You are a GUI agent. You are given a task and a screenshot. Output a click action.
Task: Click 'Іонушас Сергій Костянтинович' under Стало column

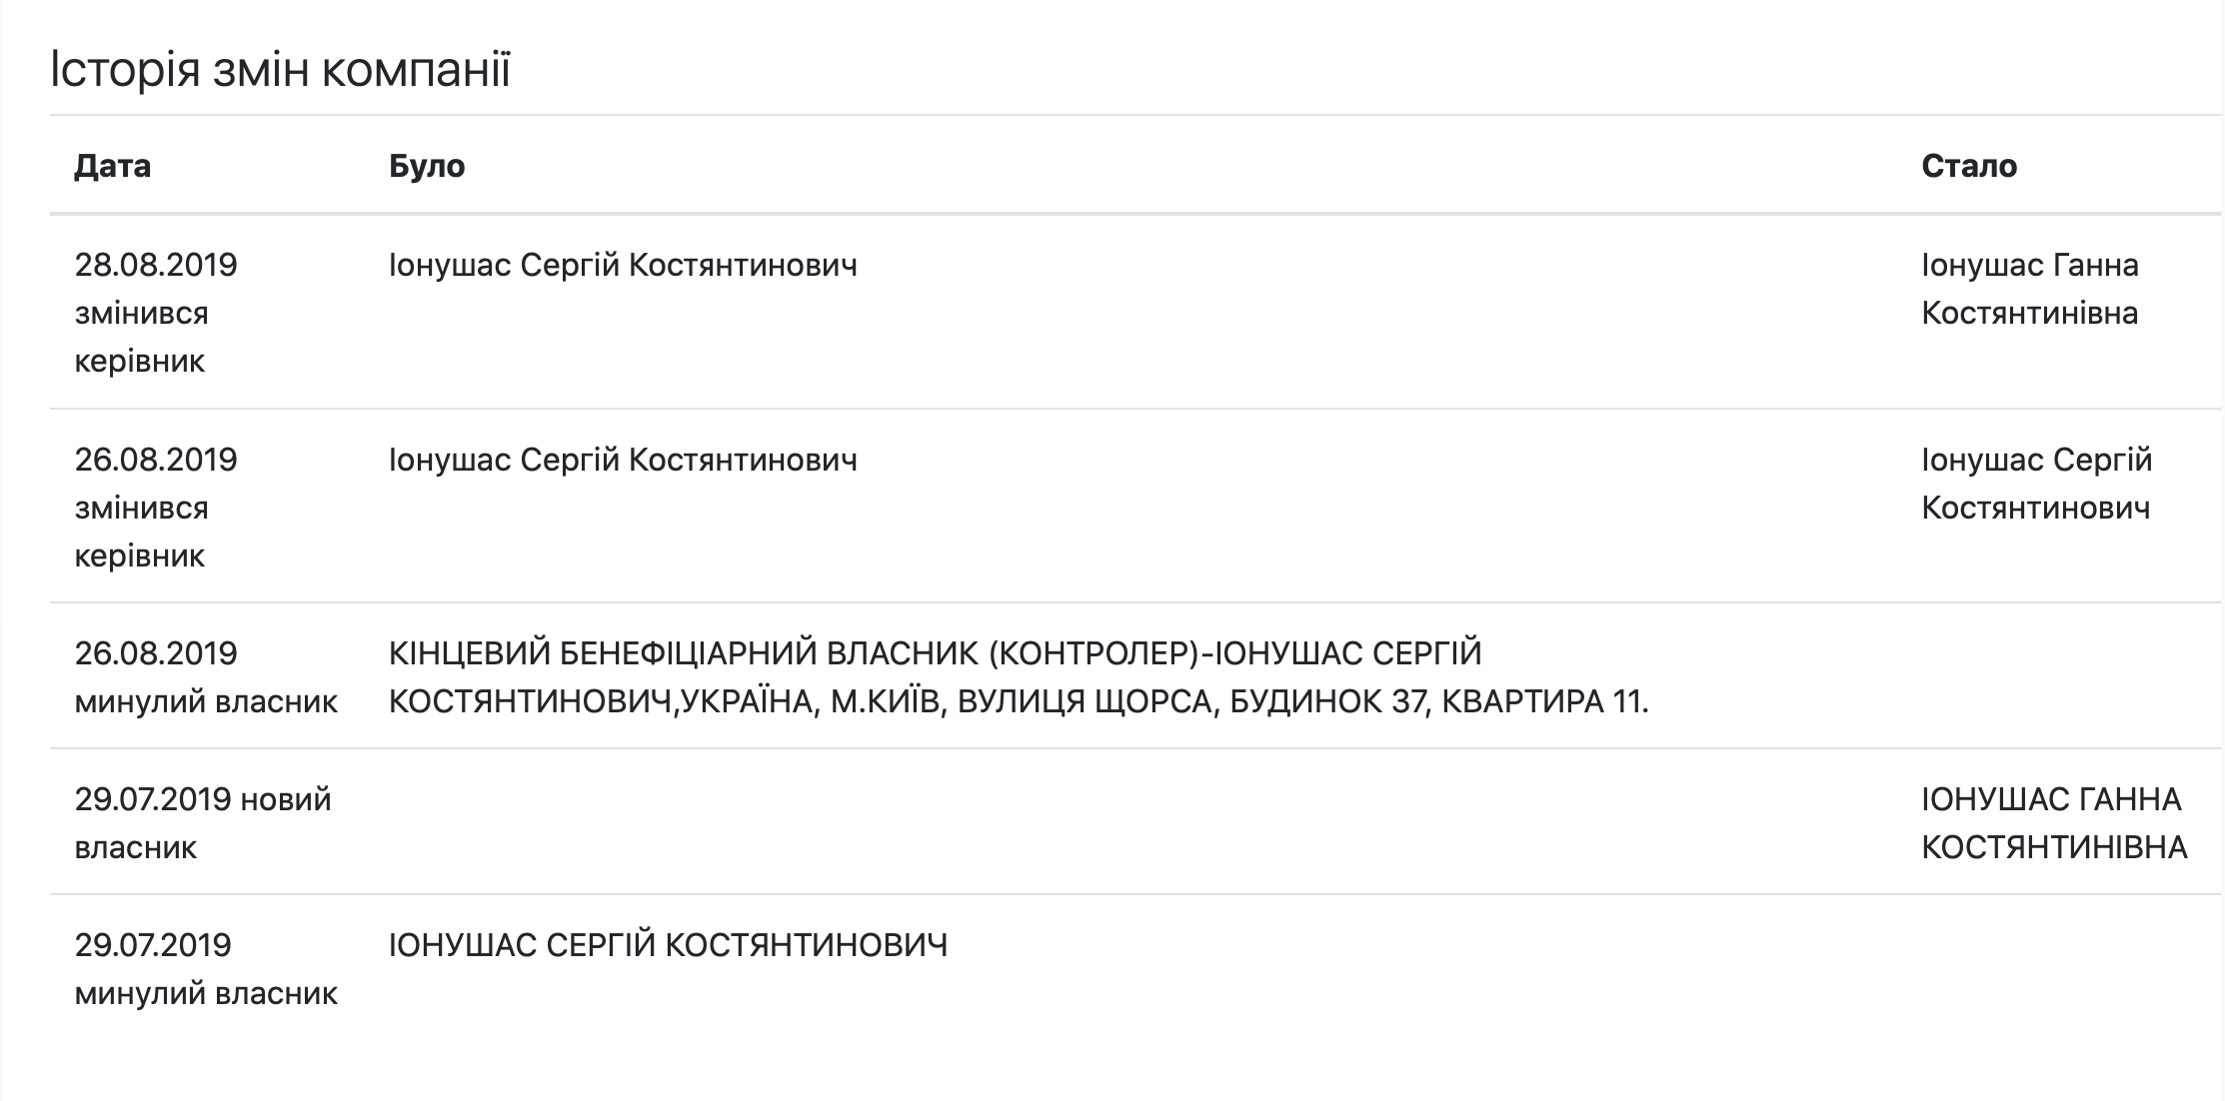coord(2036,484)
